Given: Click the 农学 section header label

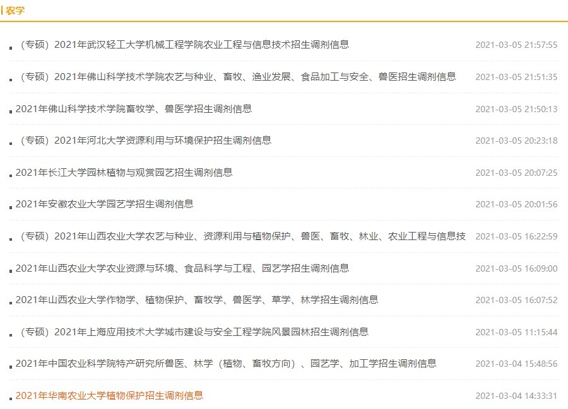Looking at the screenshot, I should coord(16,9).
